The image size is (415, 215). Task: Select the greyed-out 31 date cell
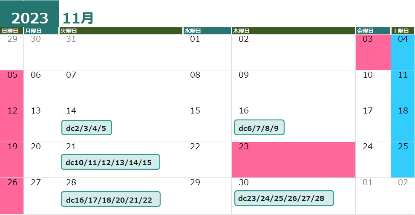[x=121, y=52]
